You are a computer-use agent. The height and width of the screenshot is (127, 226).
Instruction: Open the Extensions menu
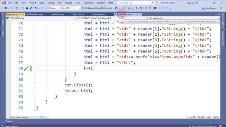click(89, 3)
